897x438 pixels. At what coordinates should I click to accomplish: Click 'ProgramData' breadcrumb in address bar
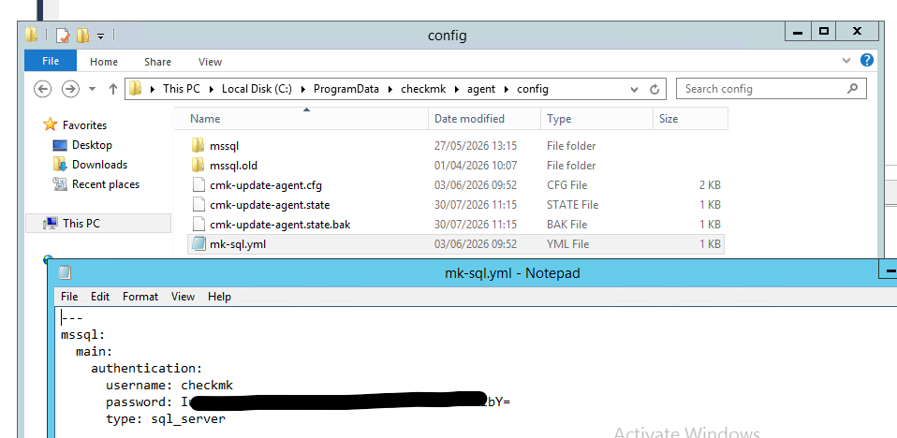tap(346, 89)
